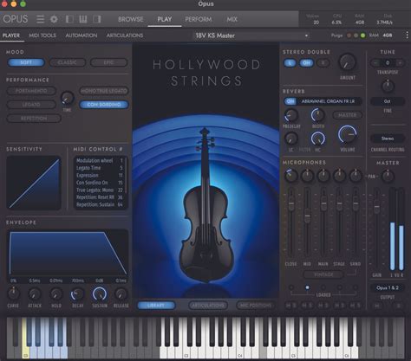Turn off the Reverb ON switch
This screenshot has width=411, height=361.
point(290,101)
